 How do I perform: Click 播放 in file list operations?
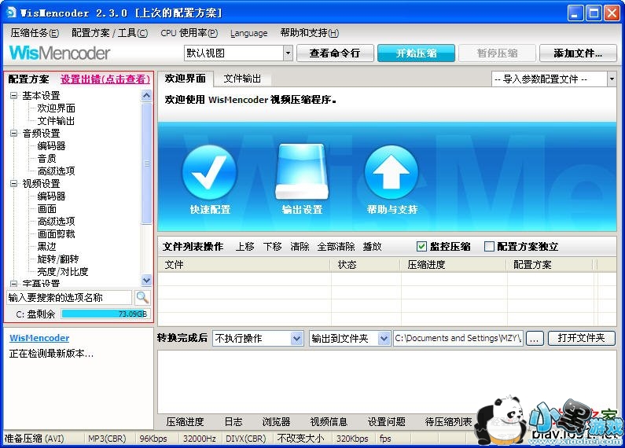(373, 247)
